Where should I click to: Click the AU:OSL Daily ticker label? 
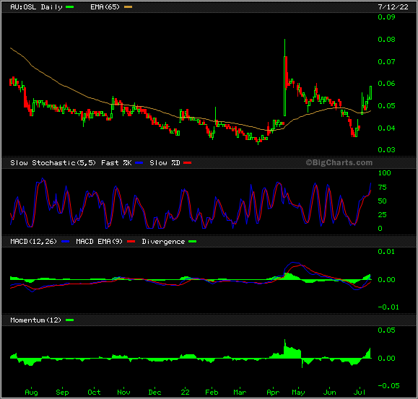click(x=36, y=7)
